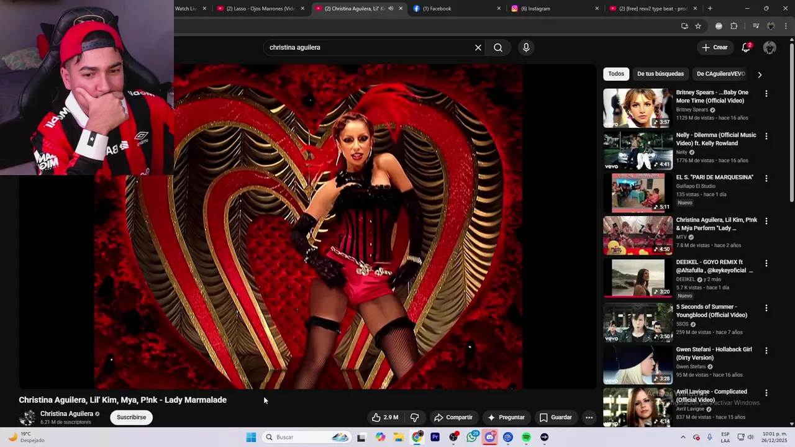Subscribe using the Suscribirse button

131,417
